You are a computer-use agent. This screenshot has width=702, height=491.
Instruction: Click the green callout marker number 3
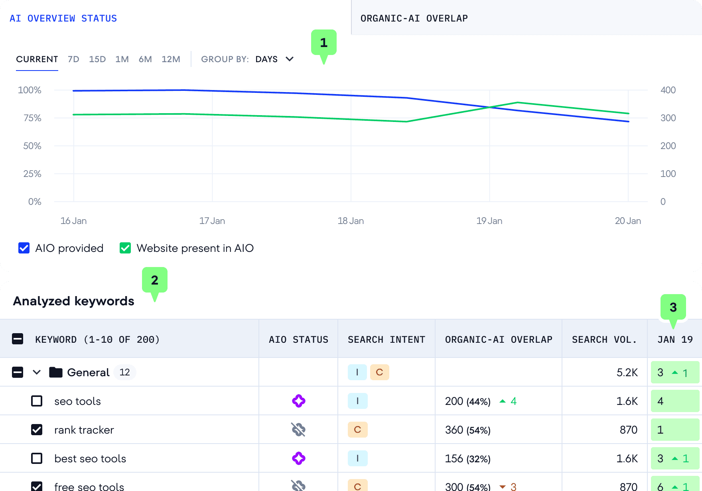(673, 307)
